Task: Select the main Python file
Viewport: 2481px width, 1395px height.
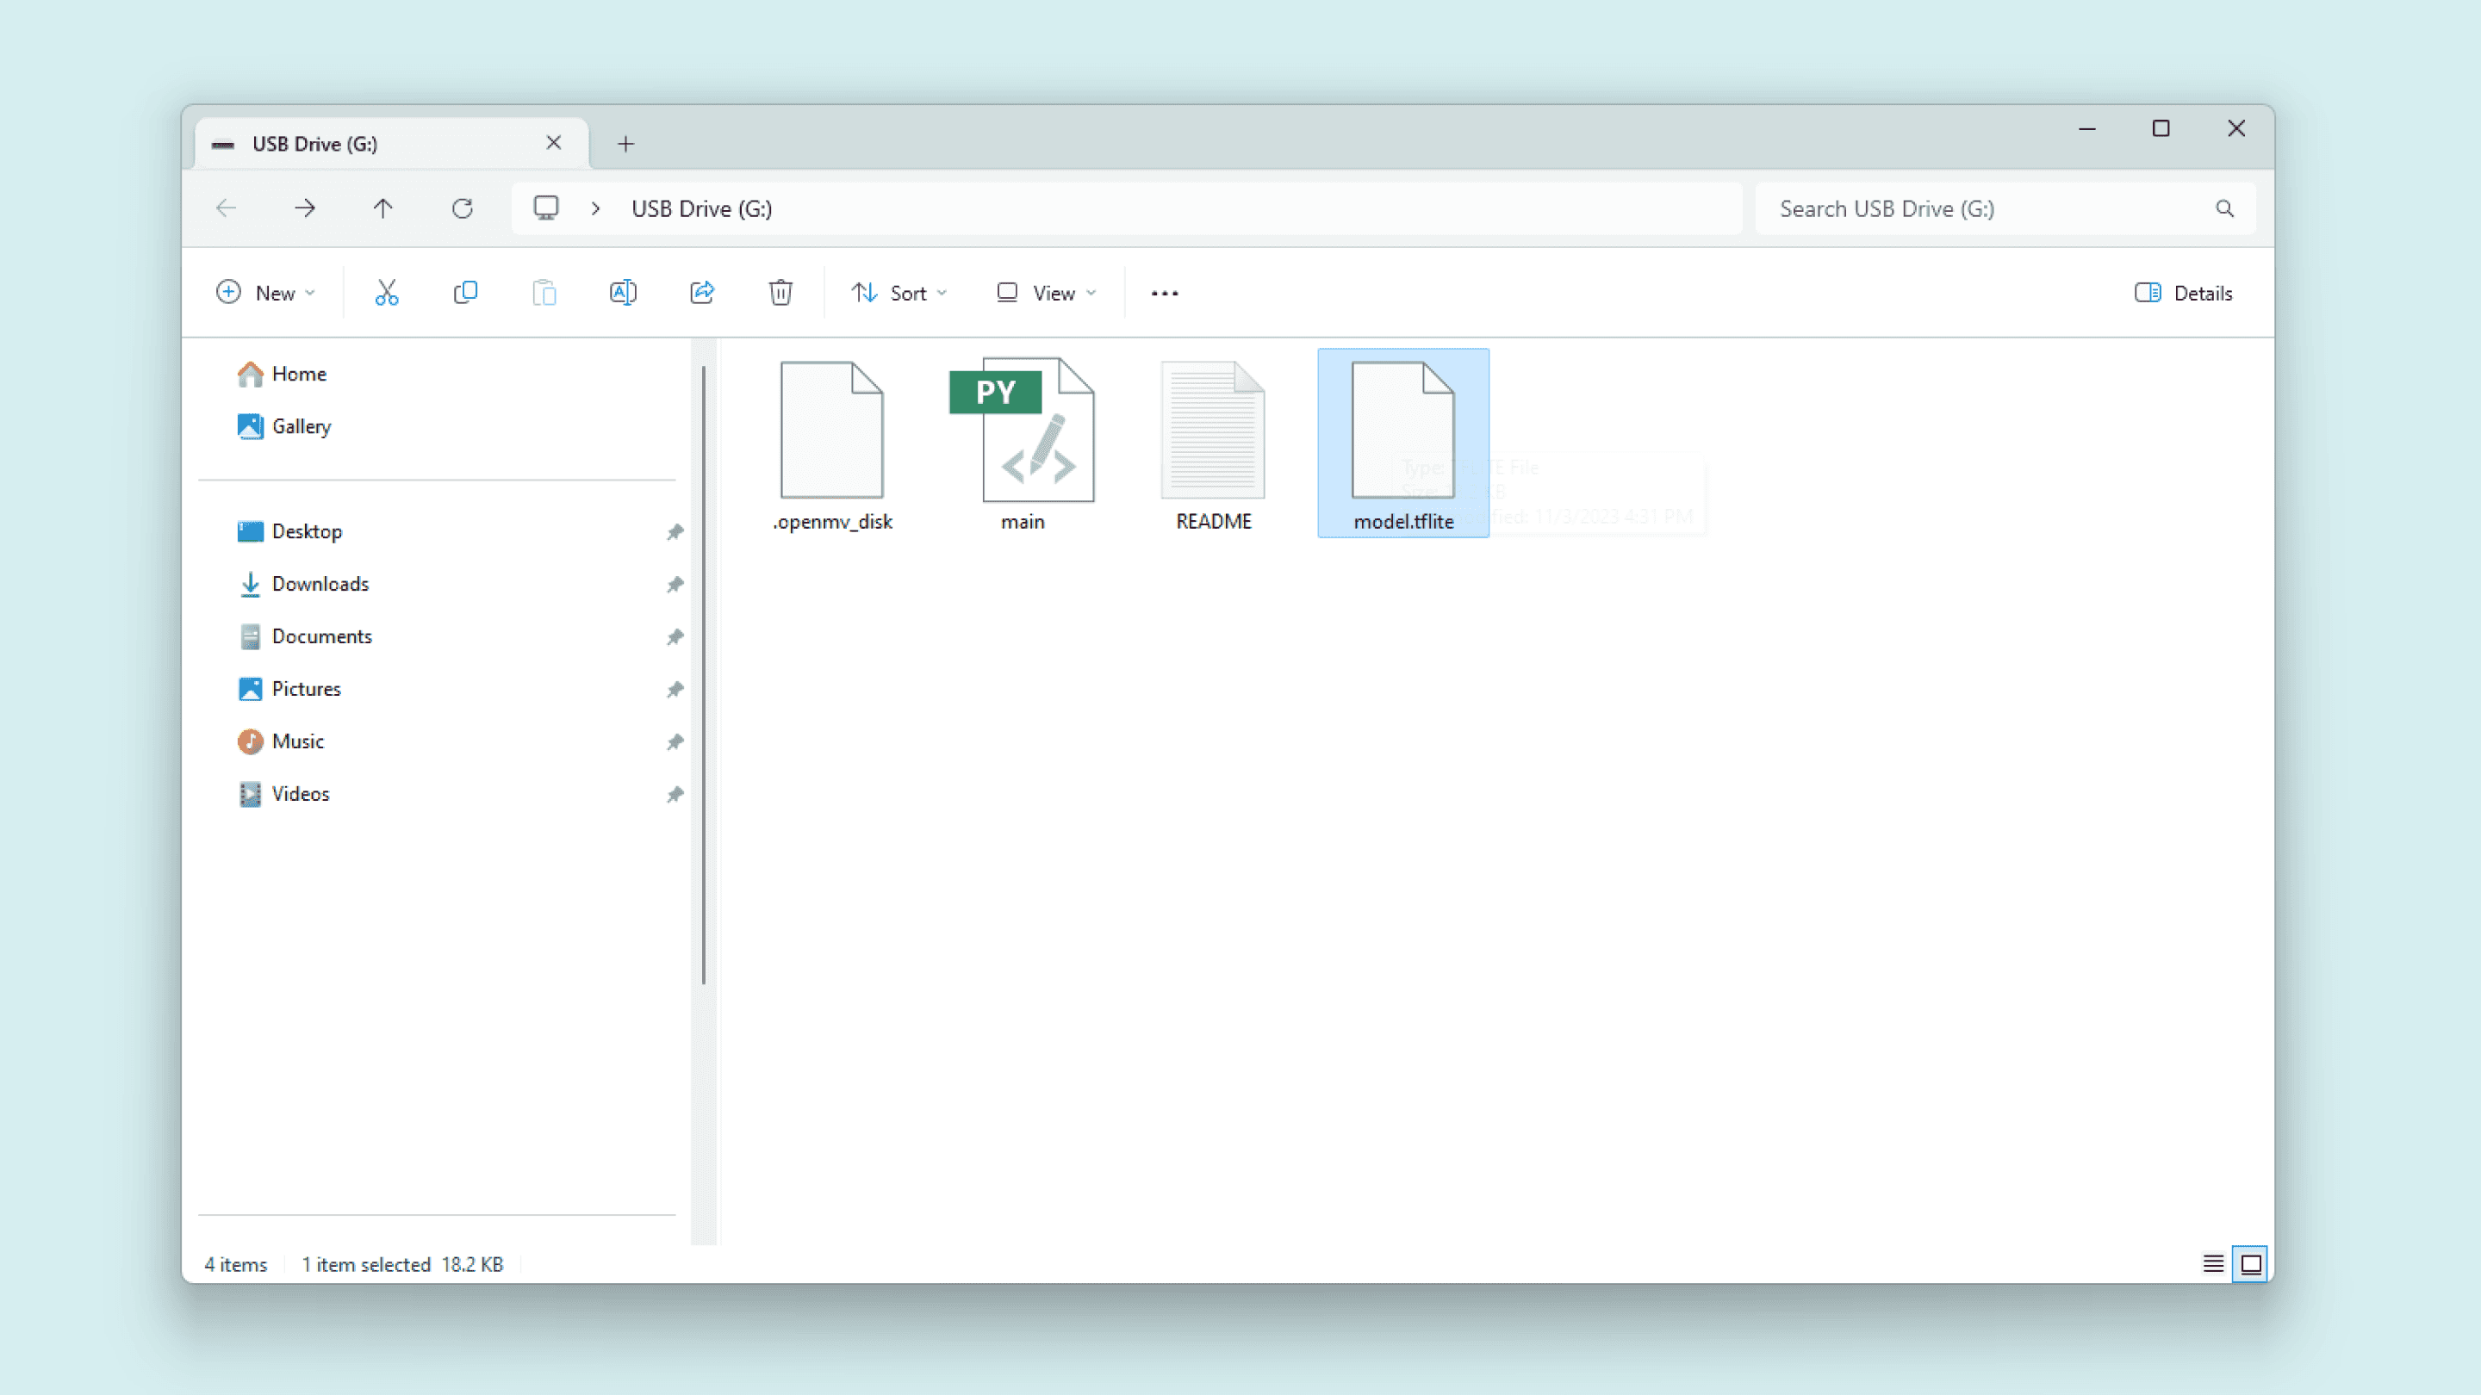Action: [1023, 443]
